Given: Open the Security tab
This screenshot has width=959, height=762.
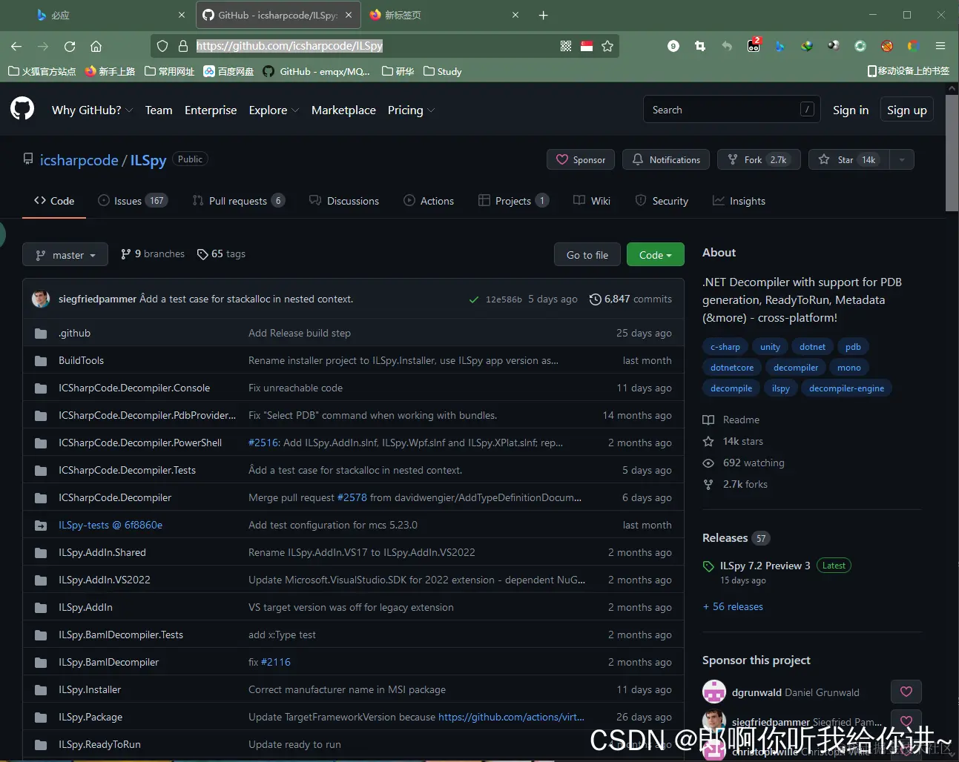Looking at the screenshot, I should (662, 201).
